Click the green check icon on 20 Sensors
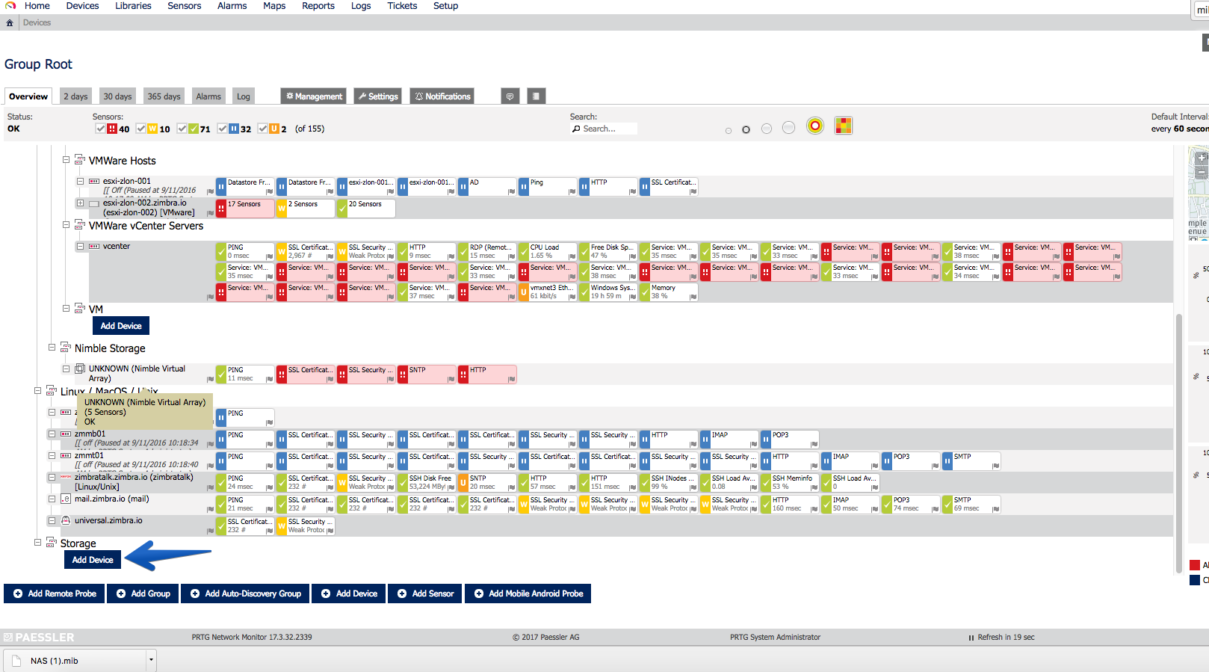Screen dimensions: 1209x672 (x=342, y=209)
